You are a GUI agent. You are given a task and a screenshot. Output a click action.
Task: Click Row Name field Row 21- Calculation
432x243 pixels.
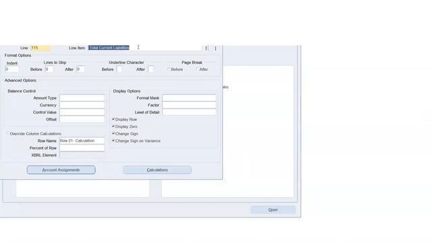tap(82, 141)
